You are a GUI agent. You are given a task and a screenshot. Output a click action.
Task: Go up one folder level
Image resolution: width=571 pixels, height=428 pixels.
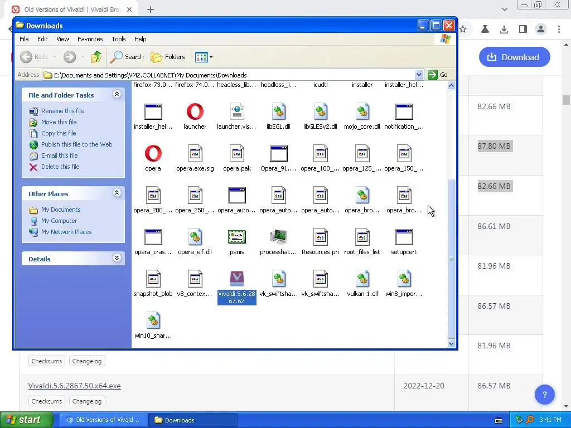(96, 57)
